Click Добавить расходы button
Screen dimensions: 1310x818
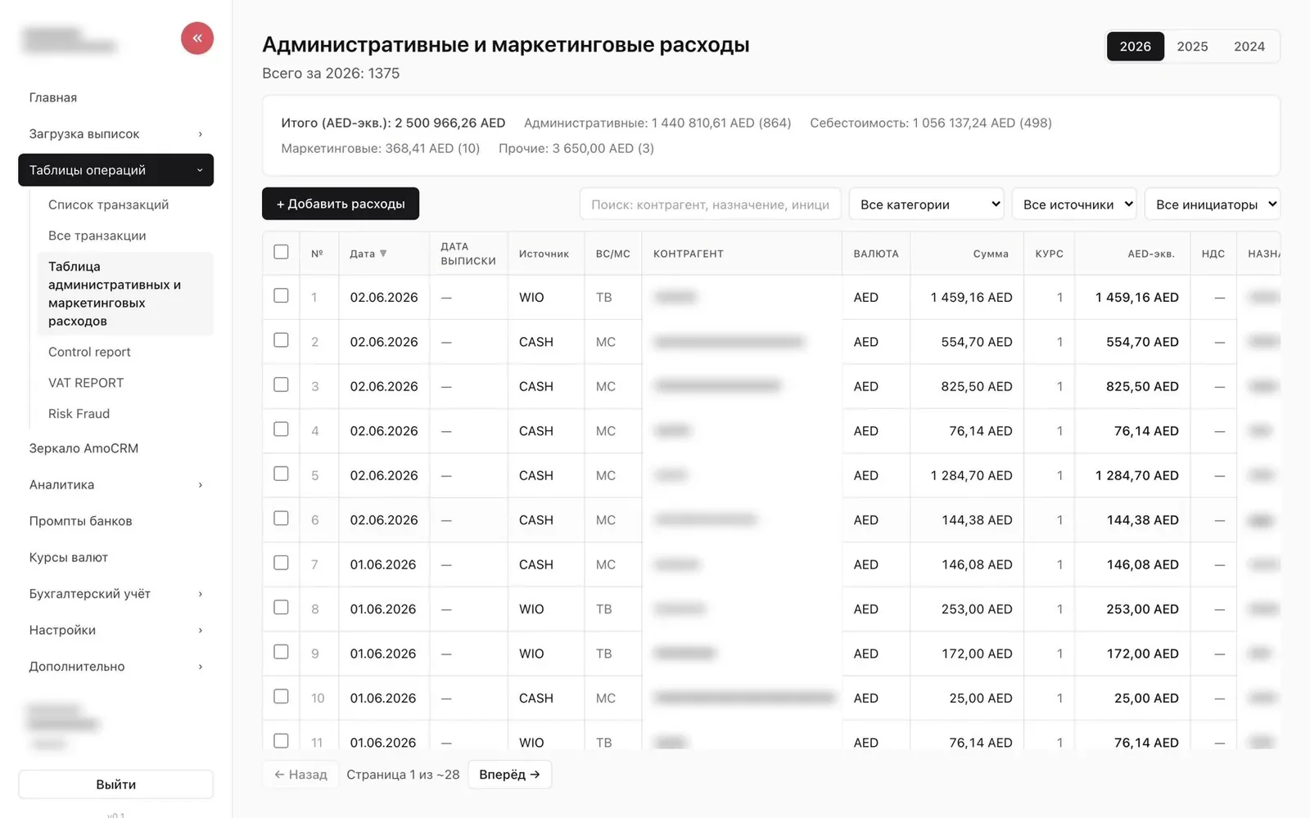(x=341, y=204)
